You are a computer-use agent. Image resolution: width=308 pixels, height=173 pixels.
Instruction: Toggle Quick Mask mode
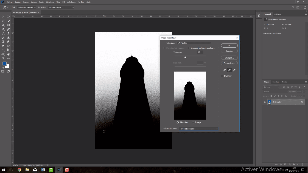[3, 71]
